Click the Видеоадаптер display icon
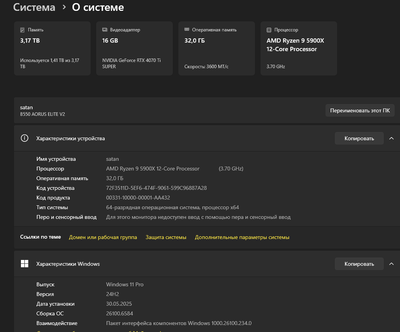400x332 pixels. (105, 30)
